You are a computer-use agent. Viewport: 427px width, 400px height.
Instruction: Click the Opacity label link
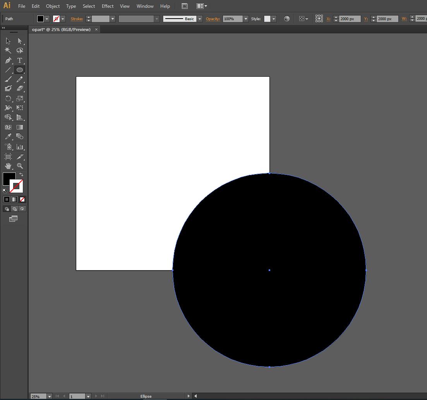coord(213,19)
